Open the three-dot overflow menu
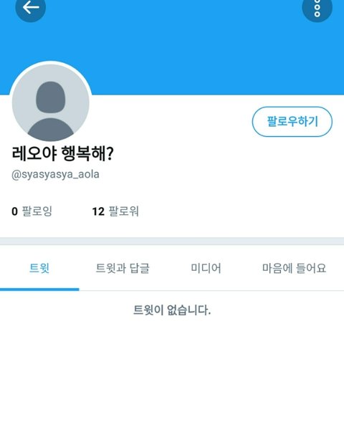The height and width of the screenshot is (442, 344). click(317, 8)
